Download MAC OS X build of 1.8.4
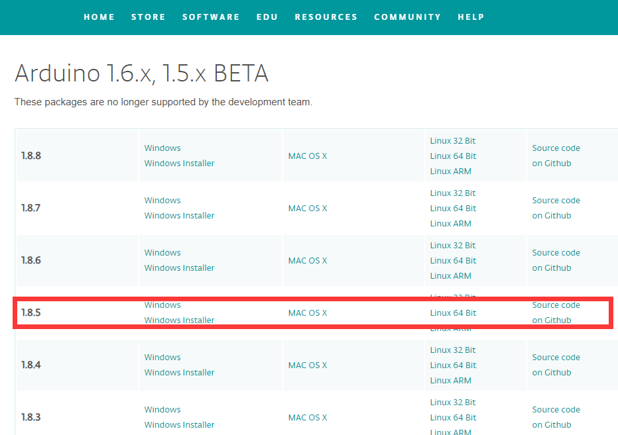The height and width of the screenshot is (435, 618). click(x=308, y=365)
